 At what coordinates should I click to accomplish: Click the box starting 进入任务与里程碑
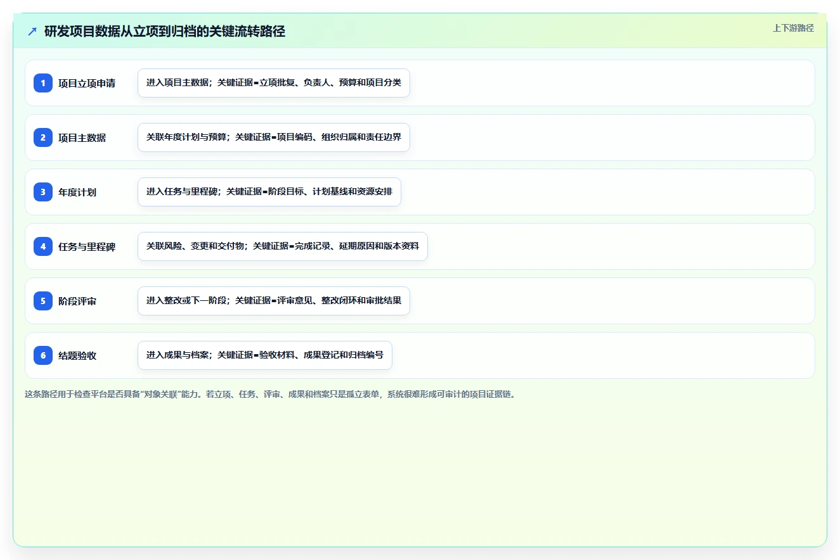[x=269, y=192]
